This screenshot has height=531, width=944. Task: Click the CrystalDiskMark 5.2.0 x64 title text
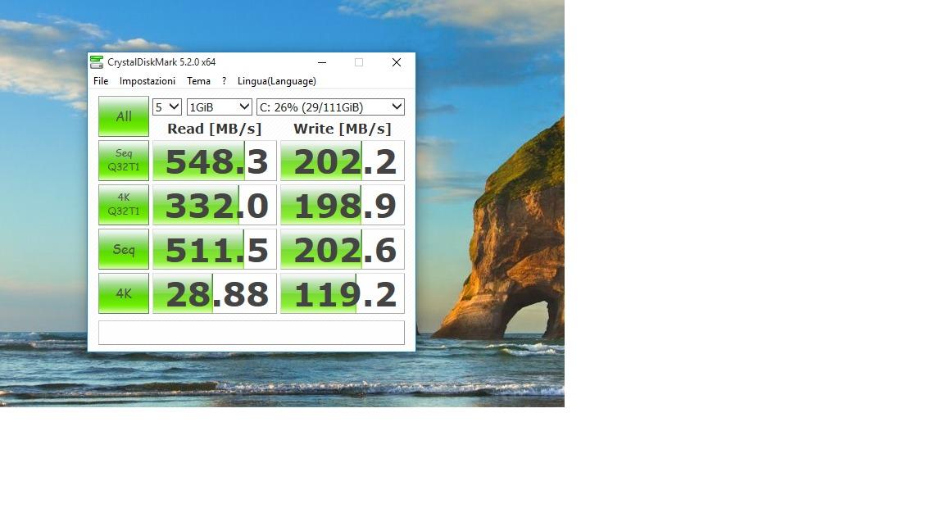pyautogui.click(x=161, y=62)
